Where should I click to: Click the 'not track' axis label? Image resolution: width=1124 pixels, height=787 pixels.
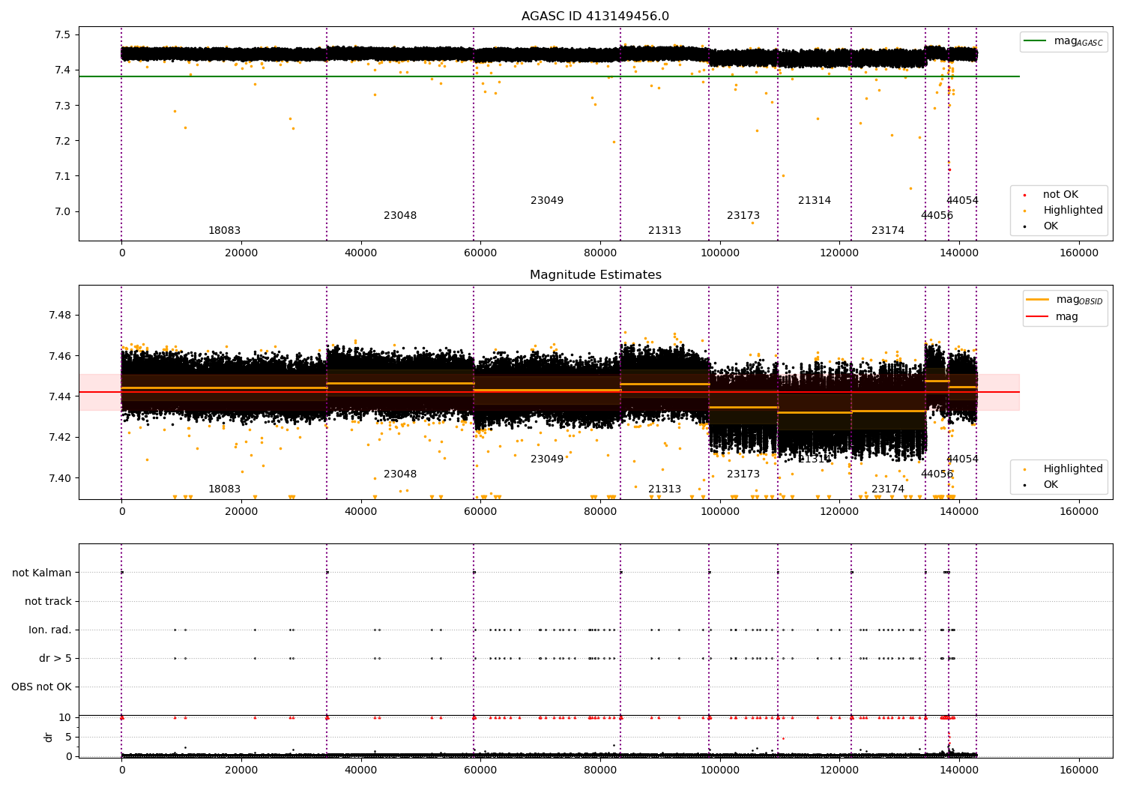pos(48,602)
